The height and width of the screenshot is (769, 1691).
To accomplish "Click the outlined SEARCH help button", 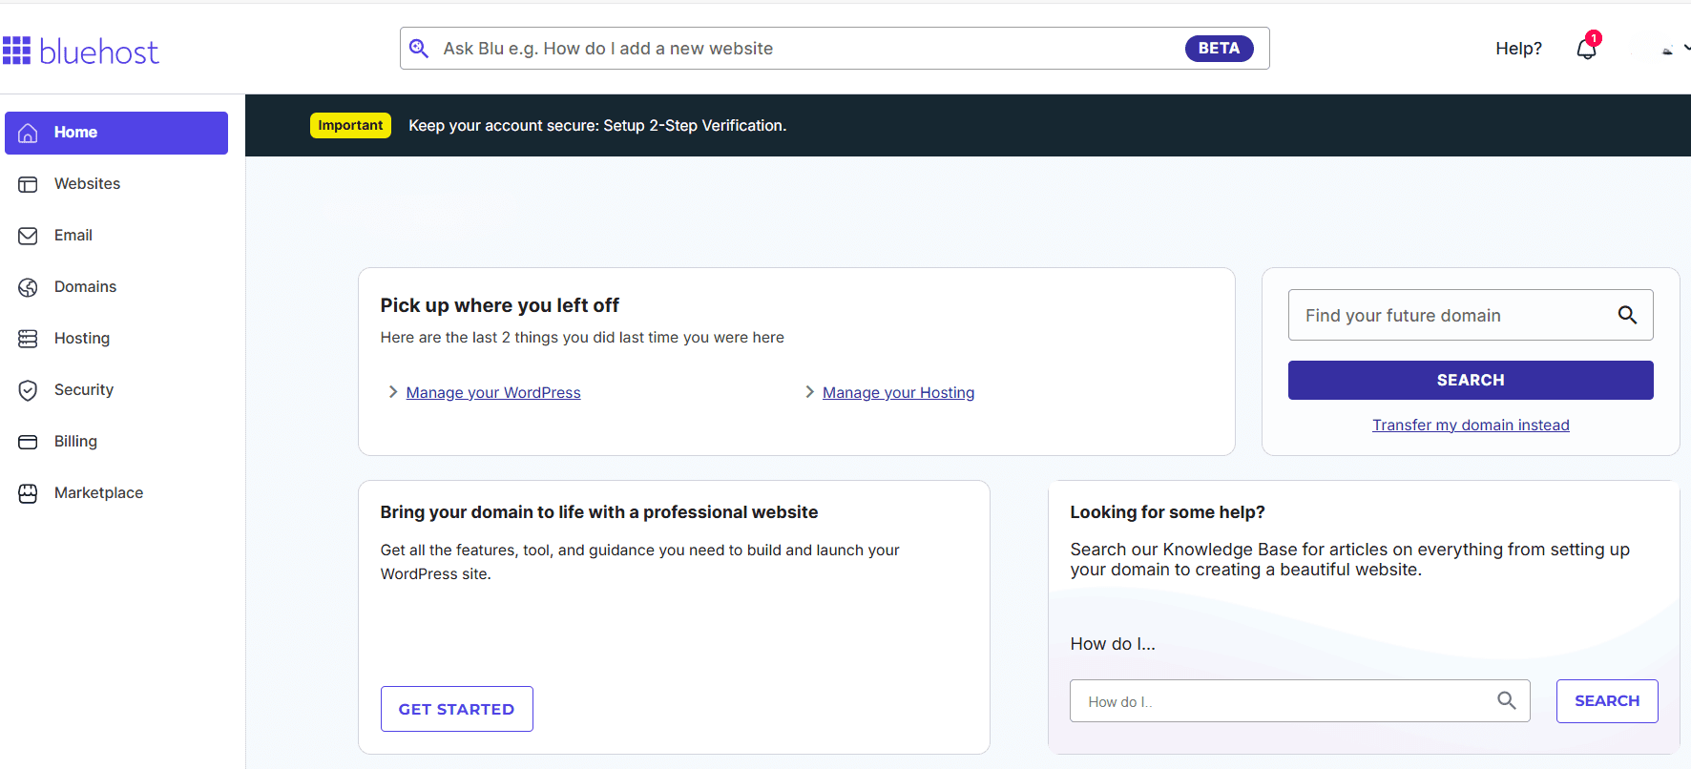I will pyautogui.click(x=1607, y=701).
